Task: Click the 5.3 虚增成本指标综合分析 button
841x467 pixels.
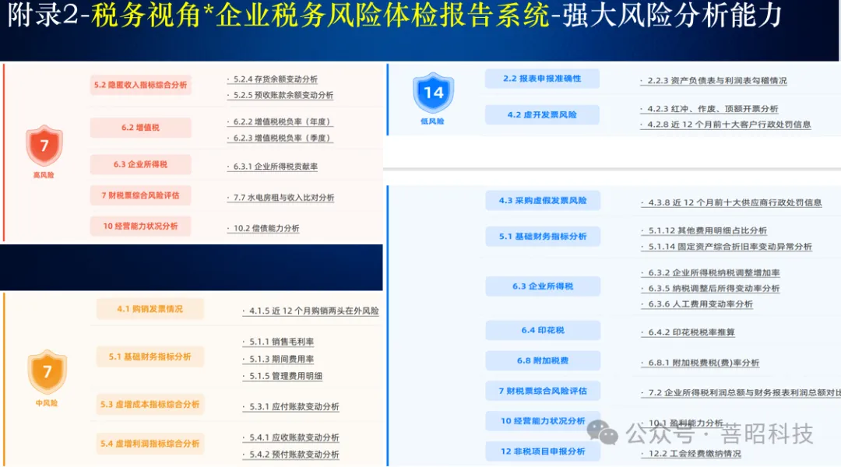Action: [149, 405]
